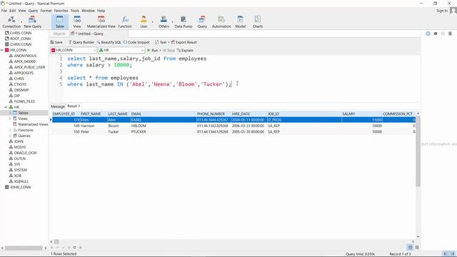
Task: Select the ROOT_CONN connection
Action: coord(20,39)
